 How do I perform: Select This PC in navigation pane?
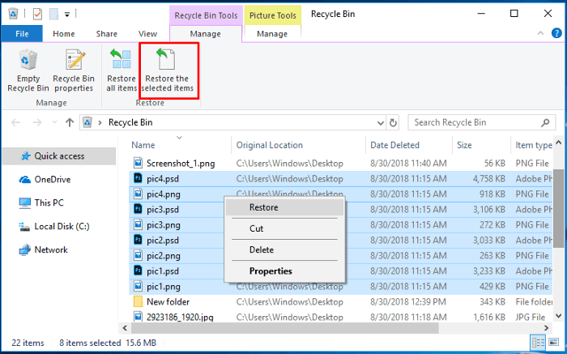point(49,203)
